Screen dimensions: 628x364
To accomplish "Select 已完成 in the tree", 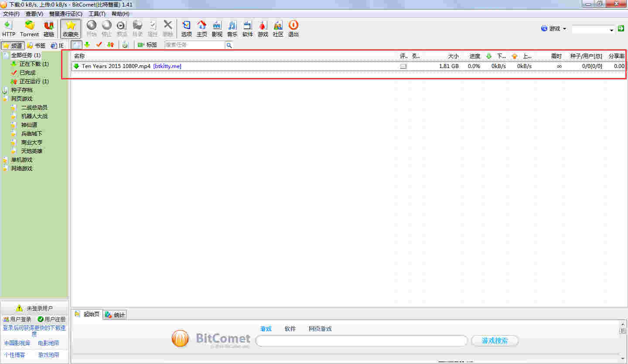I will pyautogui.click(x=27, y=73).
